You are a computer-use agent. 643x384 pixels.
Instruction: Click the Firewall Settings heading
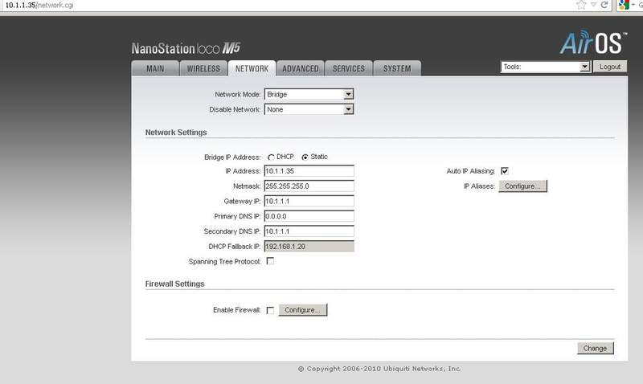tap(174, 284)
